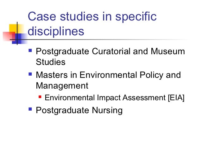Click the word 'Museum' in first bullet

(x=168, y=51)
